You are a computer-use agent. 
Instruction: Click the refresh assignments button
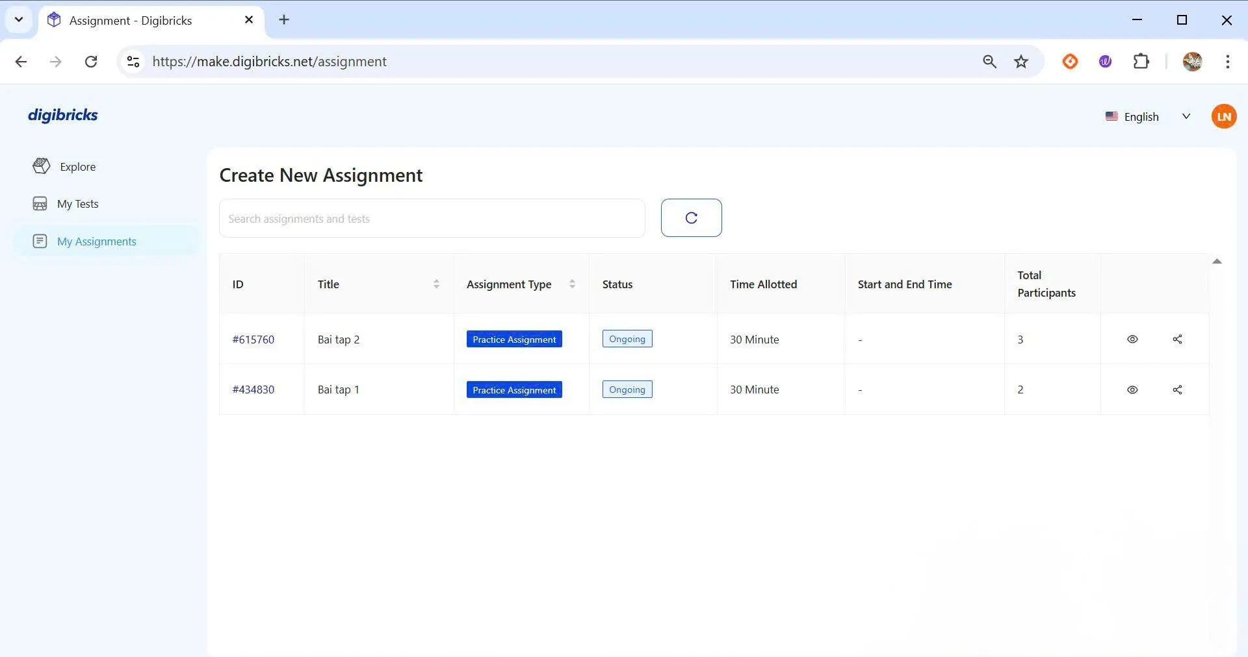point(691,218)
